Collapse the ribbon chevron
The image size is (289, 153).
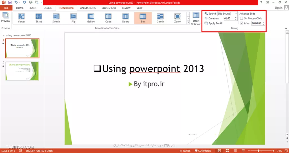click(286, 28)
